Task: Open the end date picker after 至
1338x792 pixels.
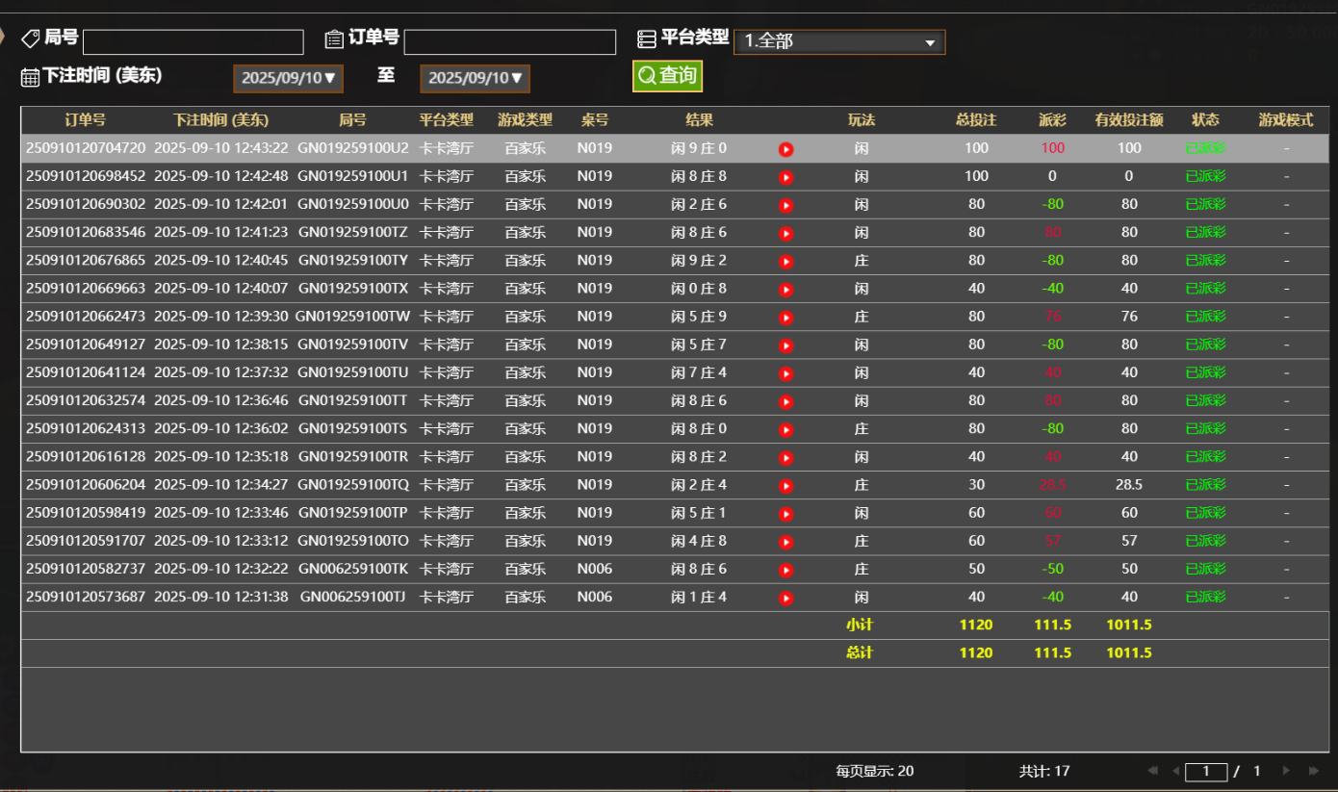Action: point(475,79)
